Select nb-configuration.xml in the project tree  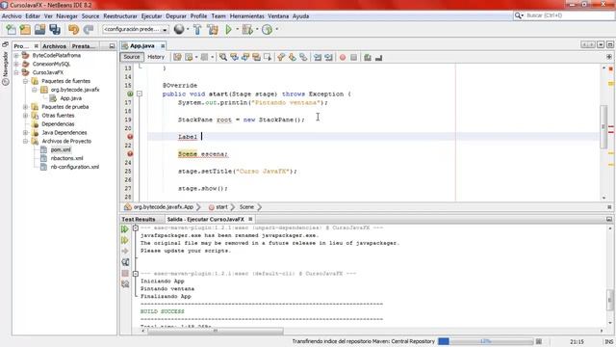(x=75, y=167)
